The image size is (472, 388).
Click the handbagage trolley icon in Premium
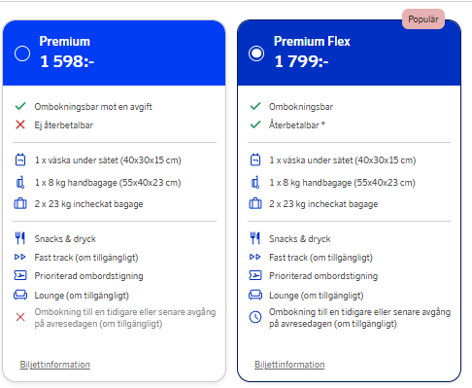point(20,182)
